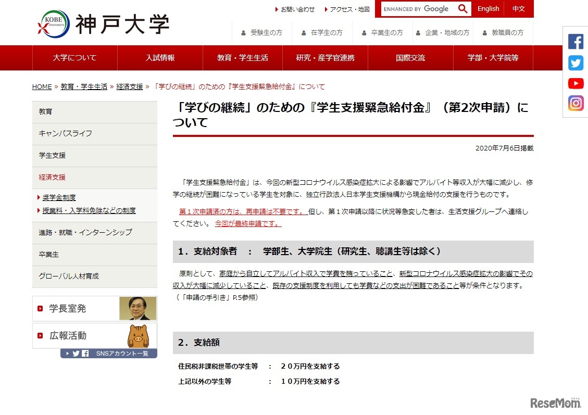
Task: Open 国際交流 main menu
Action: (410, 58)
